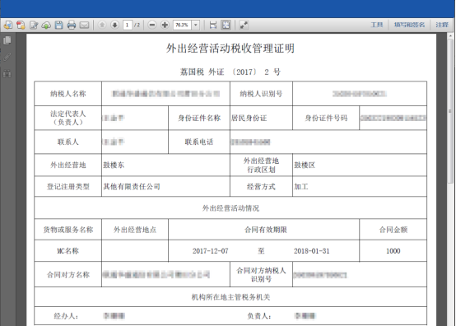This screenshot has height=326, width=456.
Task: Send the file by email envelope icon
Action: pos(84,25)
